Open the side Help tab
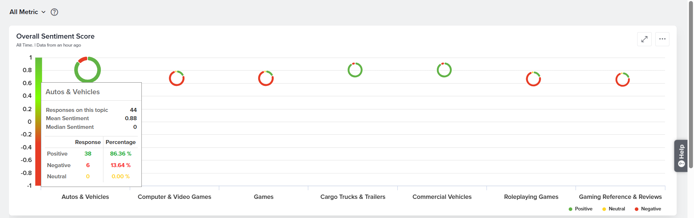The image size is (694, 218). point(681,156)
